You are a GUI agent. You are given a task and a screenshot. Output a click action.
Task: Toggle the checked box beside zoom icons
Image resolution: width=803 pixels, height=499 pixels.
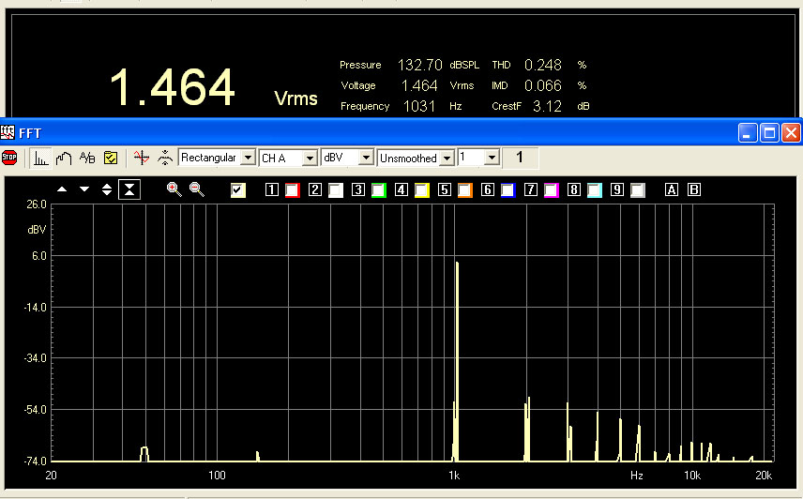point(238,190)
